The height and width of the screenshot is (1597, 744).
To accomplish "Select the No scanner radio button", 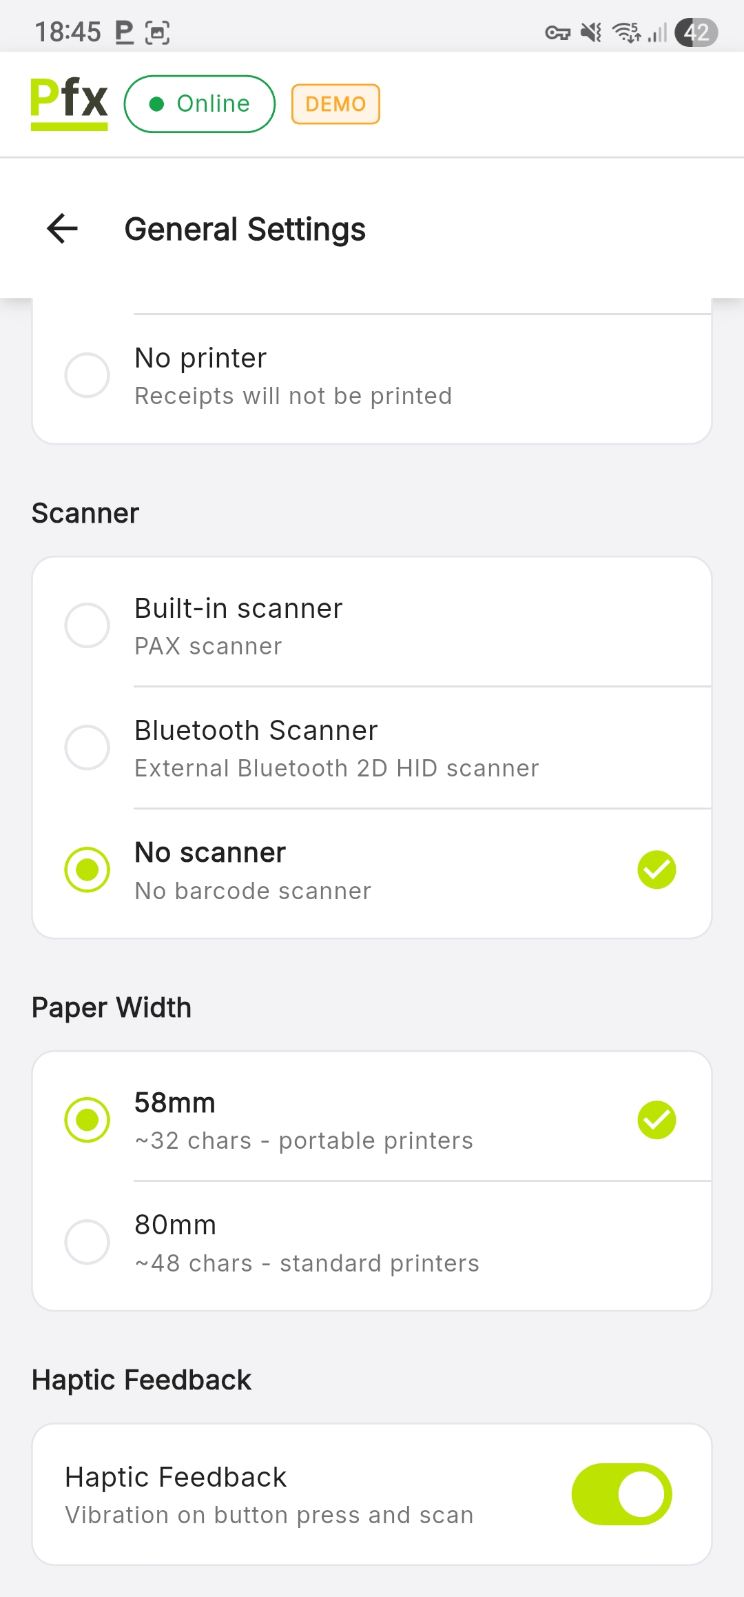I will pos(87,870).
